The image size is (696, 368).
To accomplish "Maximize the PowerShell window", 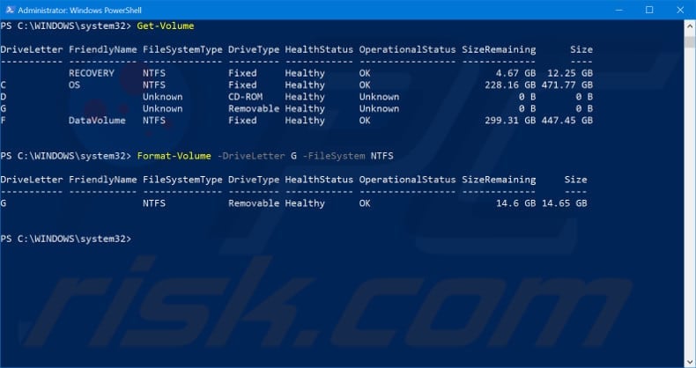I will [649, 10].
